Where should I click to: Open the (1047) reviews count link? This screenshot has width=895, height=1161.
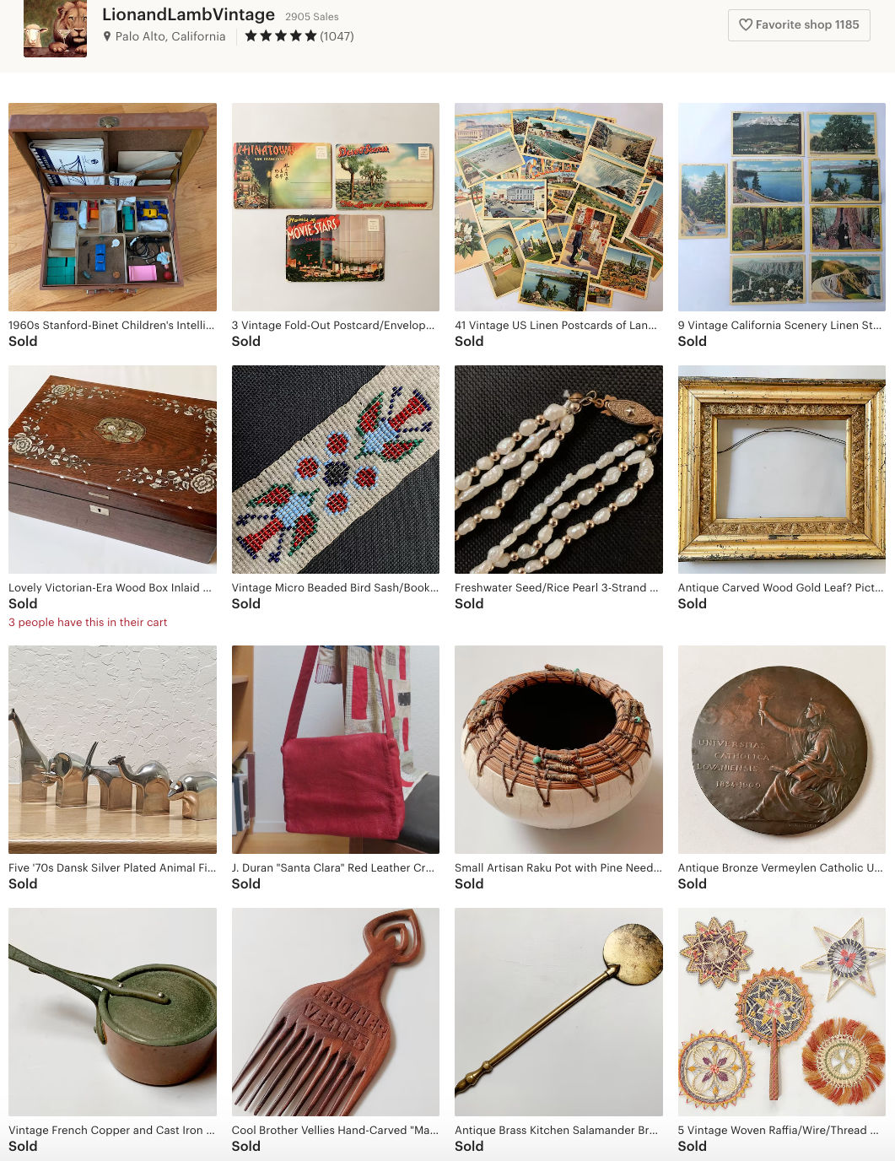coord(337,36)
